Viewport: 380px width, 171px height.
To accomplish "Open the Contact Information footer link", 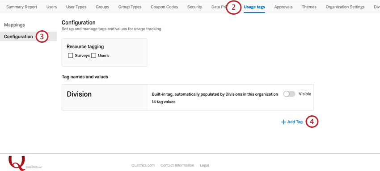I will click(x=177, y=166).
